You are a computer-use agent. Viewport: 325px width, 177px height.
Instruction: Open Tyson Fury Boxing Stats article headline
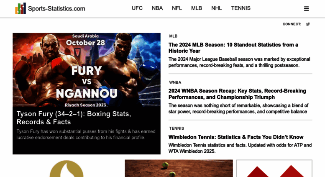tap(74, 118)
